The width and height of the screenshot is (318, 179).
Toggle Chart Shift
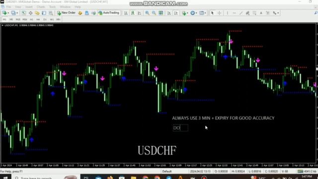click(176, 13)
